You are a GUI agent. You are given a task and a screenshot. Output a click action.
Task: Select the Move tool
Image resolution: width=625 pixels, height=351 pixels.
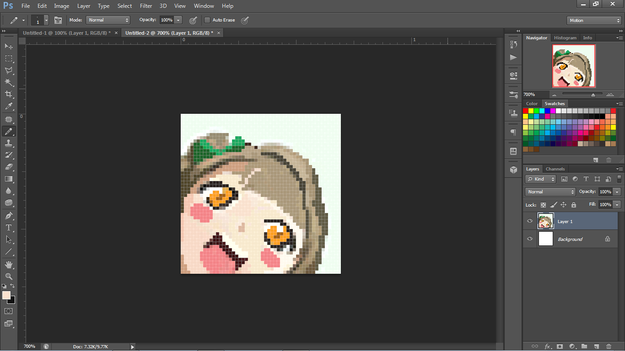coord(9,46)
